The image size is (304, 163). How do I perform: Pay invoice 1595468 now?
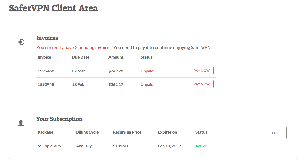pyautogui.click(x=201, y=71)
